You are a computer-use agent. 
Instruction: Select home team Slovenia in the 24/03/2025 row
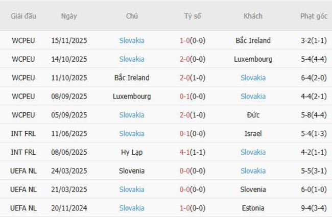pyautogui.click(x=132, y=171)
